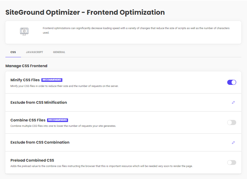Click the edit pencil for Exclude from CSS Minification
This screenshot has height=179, width=247.
click(x=233, y=102)
